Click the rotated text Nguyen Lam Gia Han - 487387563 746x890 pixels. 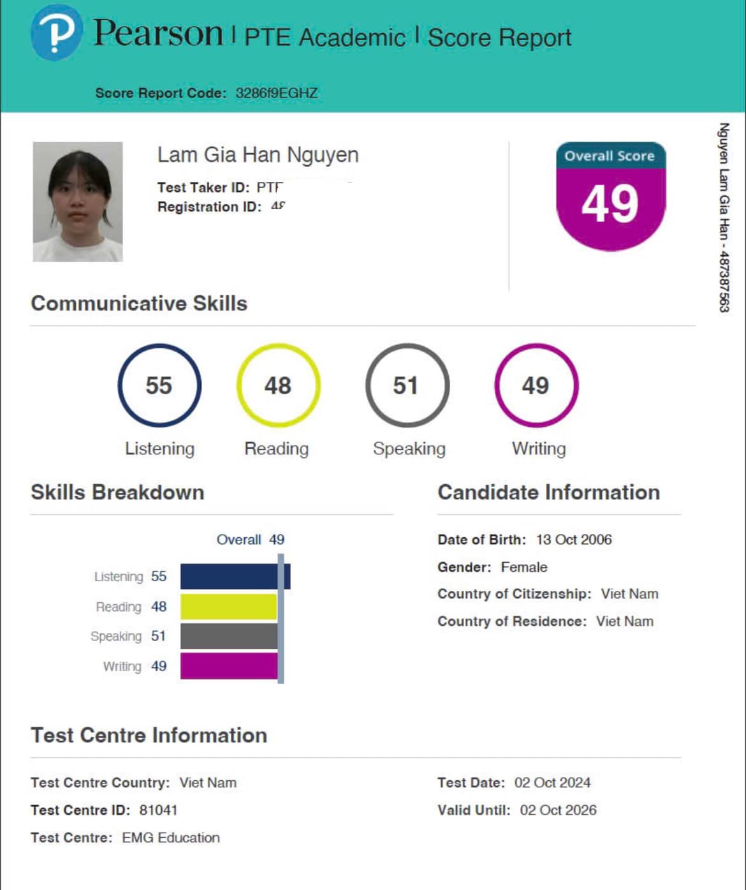pos(724,218)
